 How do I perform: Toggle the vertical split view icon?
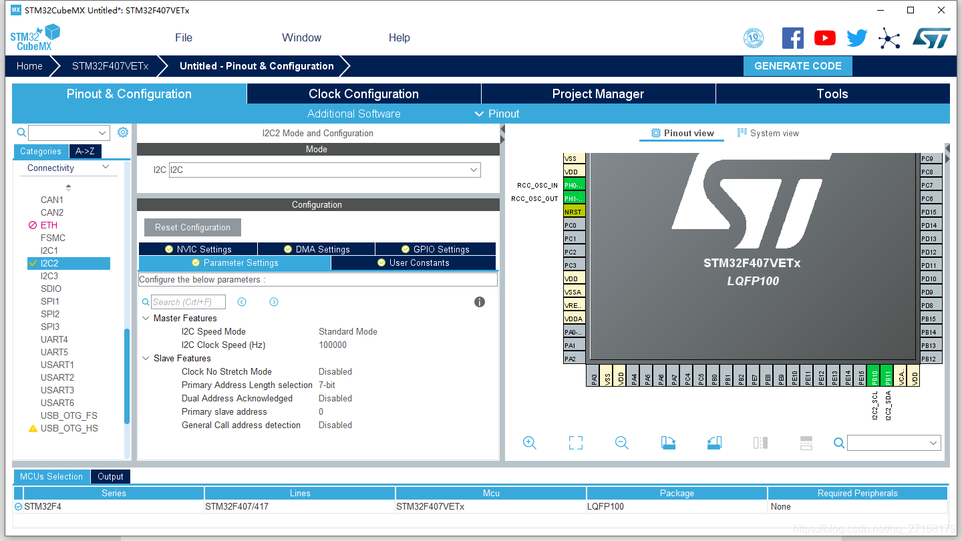pyautogui.click(x=760, y=443)
